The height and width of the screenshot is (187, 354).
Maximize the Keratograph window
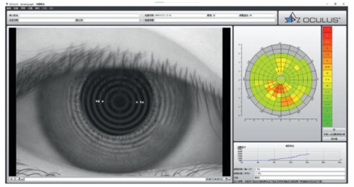pyautogui.click(x=335, y=4)
